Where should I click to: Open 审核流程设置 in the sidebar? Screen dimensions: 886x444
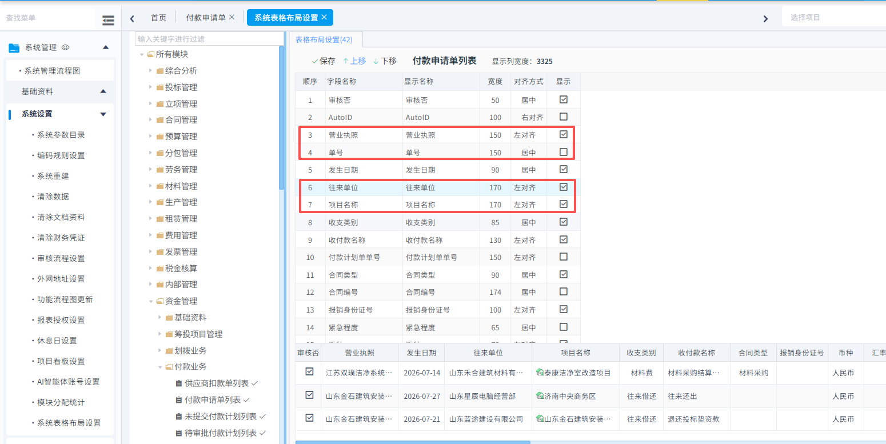tap(61, 258)
